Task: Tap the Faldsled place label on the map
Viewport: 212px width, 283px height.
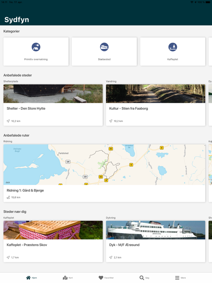Action: (x=63, y=153)
